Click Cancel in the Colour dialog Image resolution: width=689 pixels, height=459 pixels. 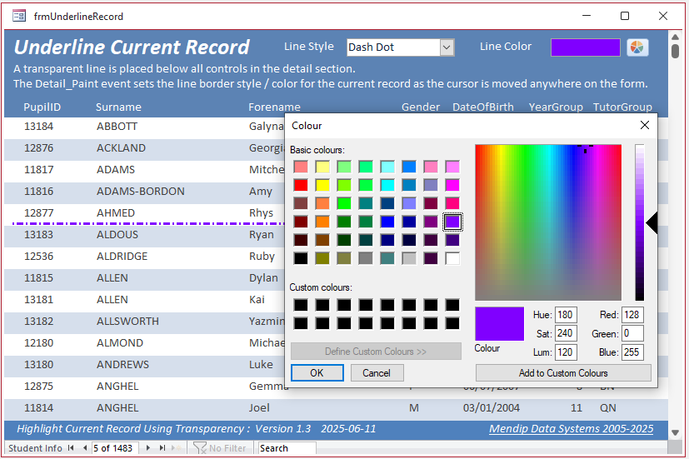377,373
